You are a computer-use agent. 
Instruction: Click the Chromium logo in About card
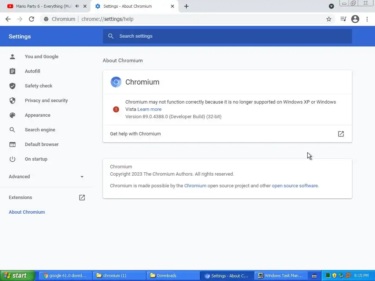pos(116,82)
